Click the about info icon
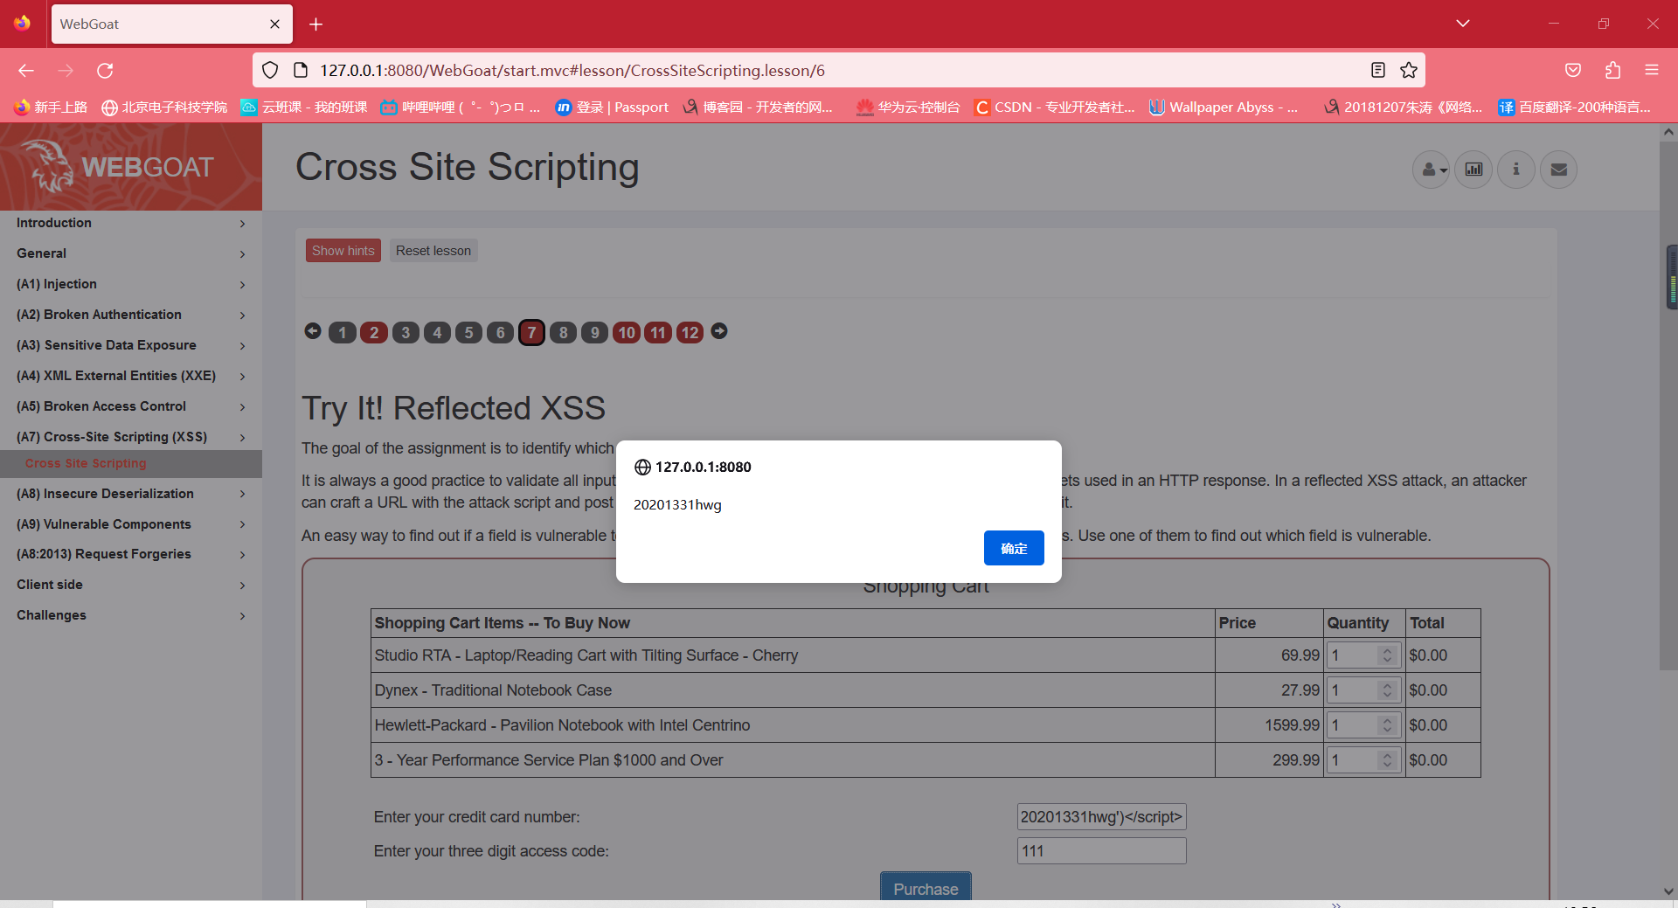Viewport: 1678px width, 908px height. click(x=1516, y=170)
